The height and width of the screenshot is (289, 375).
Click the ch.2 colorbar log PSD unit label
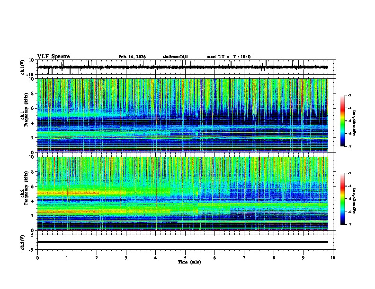(x=354, y=201)
